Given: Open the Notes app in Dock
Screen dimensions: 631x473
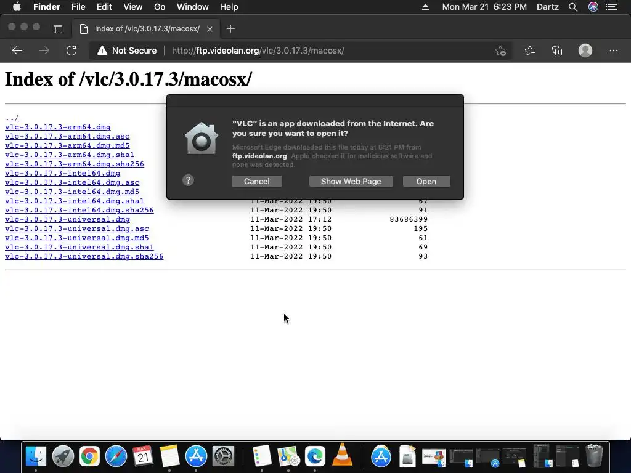Looking at the screenshot, I should click(x=169, y=456).
